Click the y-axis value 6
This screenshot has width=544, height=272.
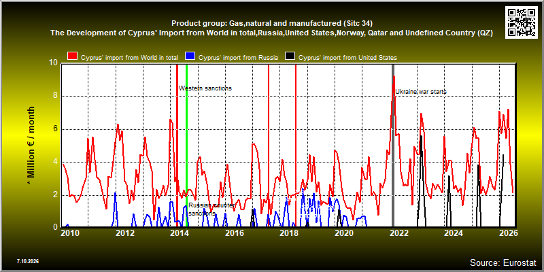coord(56,129)
